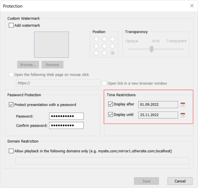The image size is (198, 188).
Task: Click the Confirm password field
Action: click(x=66, y=126)
